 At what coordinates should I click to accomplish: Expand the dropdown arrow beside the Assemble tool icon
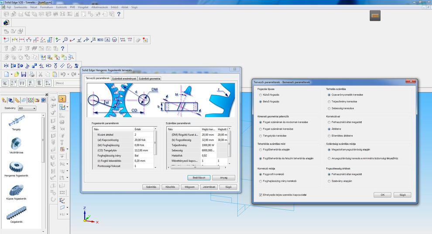tap(68, 107)
